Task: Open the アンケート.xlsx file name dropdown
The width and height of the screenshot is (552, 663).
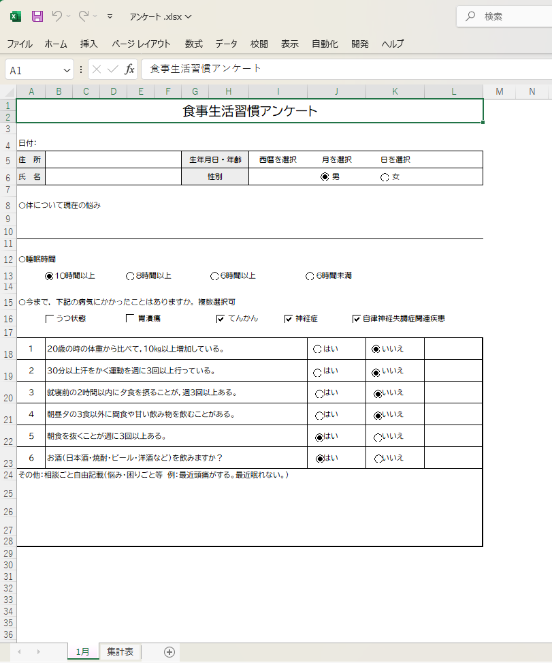Action: click(188, 16)
